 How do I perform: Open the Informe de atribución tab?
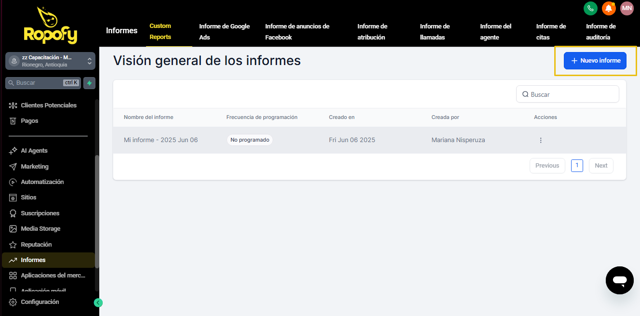(x=373, y=32)
